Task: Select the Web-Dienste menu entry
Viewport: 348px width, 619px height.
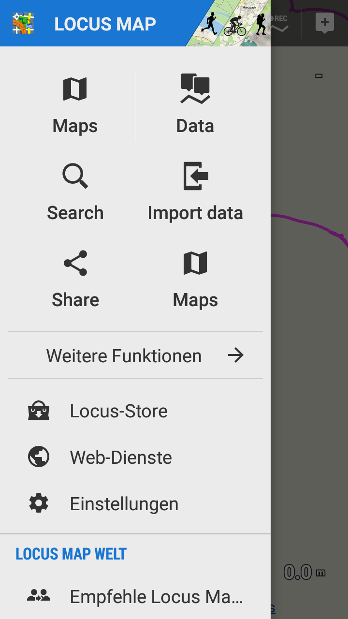Action: point(121,457)
